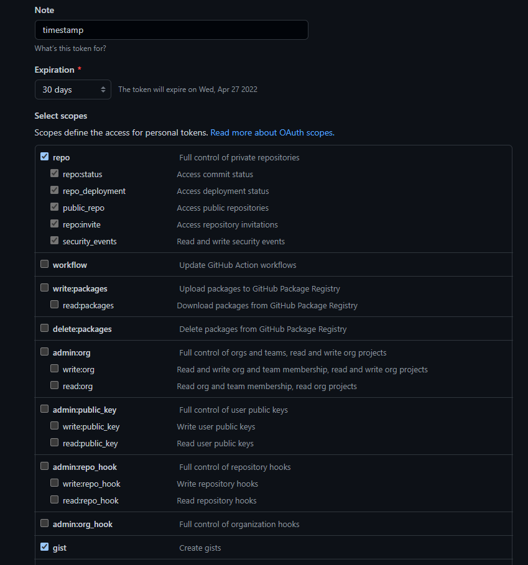Check the write:packages scope
Viewport: 528px width, 565px height.
(x=44, y=287)
